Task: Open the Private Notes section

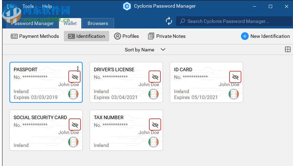Action: tap(167, 36)
